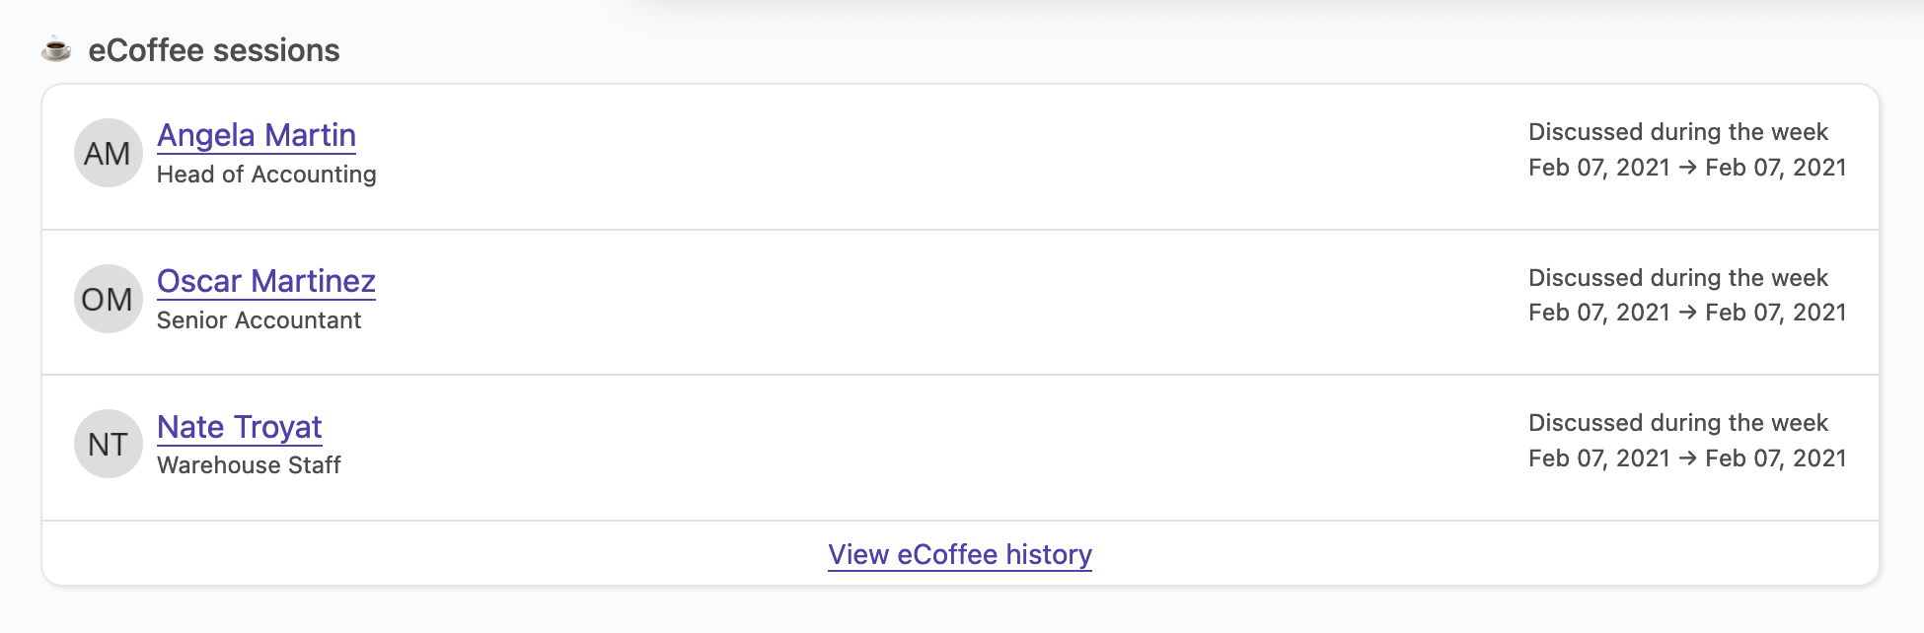
Task: Click the end date in Nate Troyat's row
Action: tap(1775, 458)
